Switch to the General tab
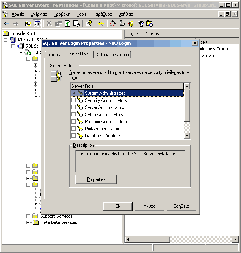This screenshot has height=253, width=241. (x=55, y=55)
